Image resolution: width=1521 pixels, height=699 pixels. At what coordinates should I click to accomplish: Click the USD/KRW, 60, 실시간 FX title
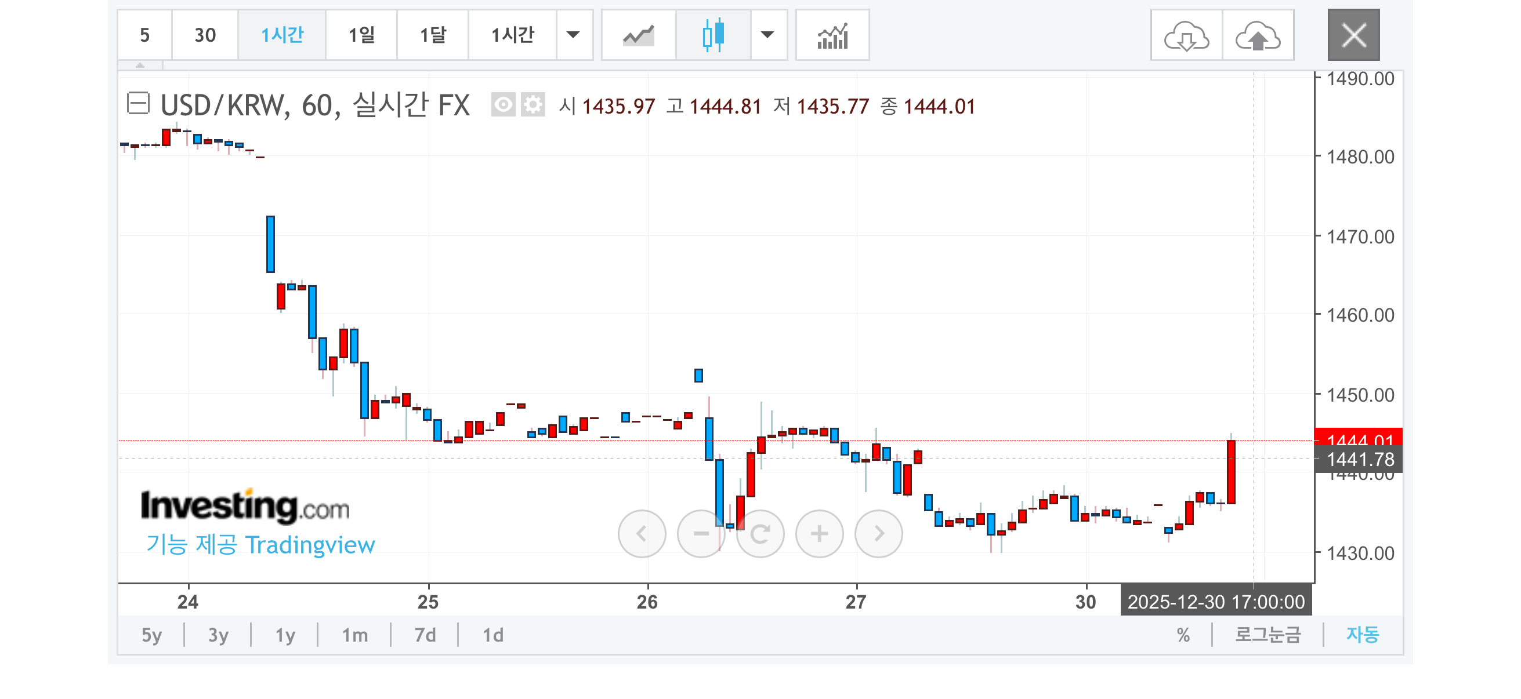[x=316, y=105]
